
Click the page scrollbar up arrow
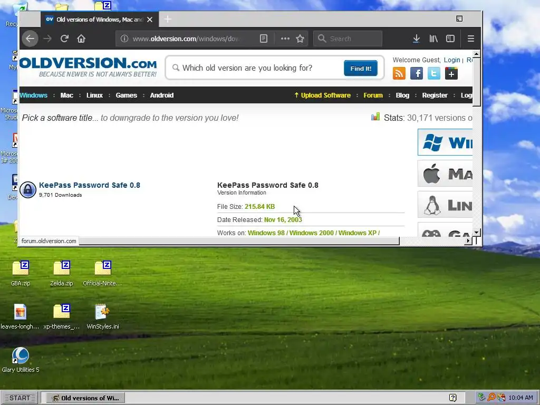coord(477,54)
